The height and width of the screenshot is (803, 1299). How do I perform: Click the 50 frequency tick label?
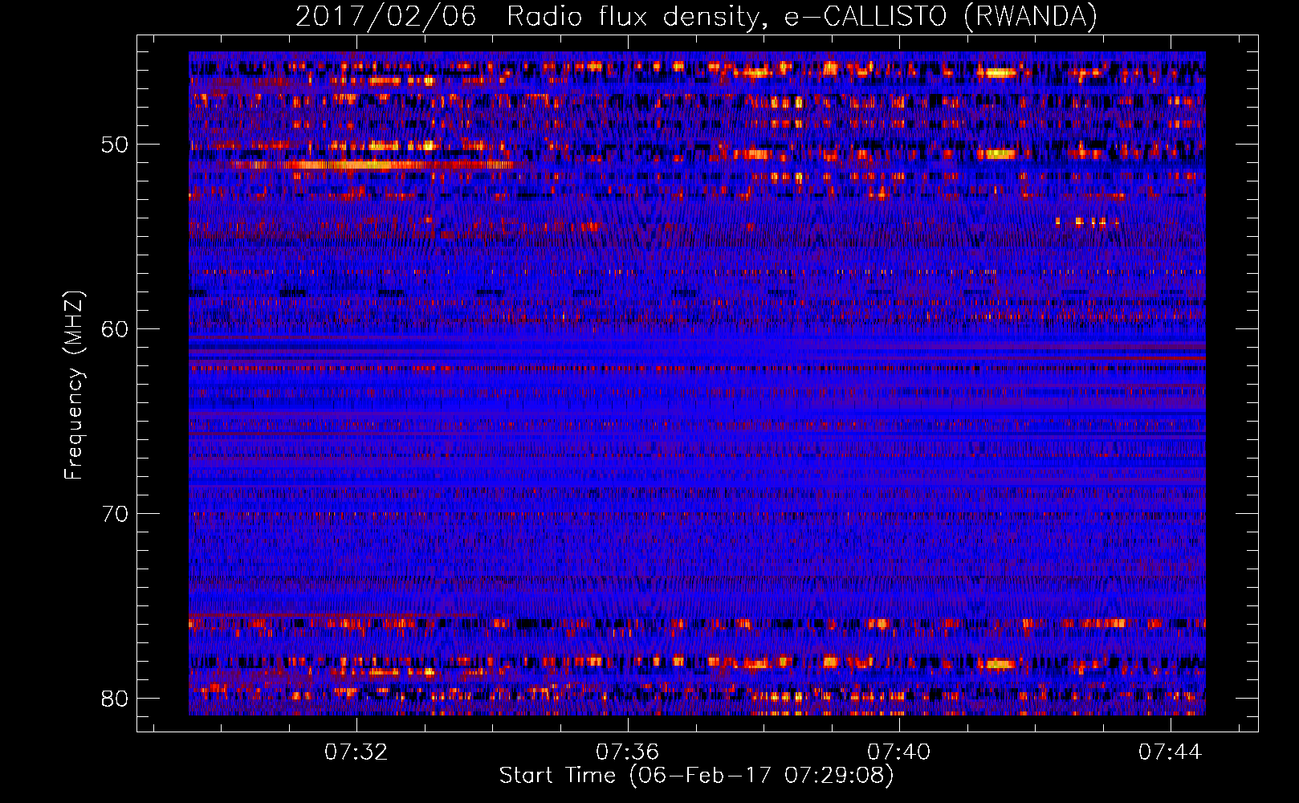pyautogui.click(x=115, y=145)
